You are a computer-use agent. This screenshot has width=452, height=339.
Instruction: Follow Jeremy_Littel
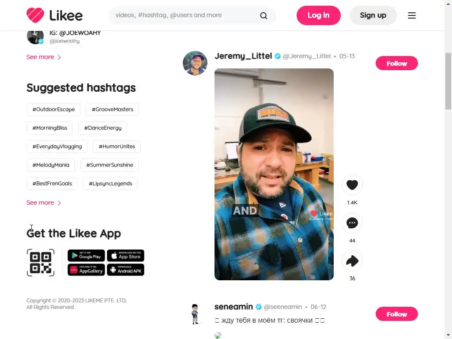click(x=397, y=64)
